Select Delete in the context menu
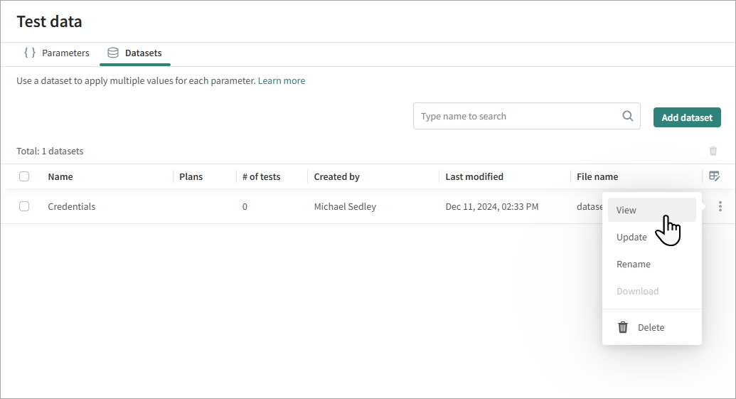736x399 pixels. point(651,327)
